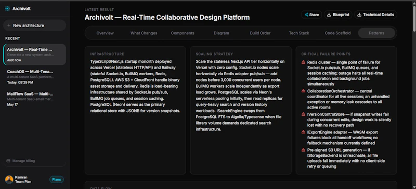Viewport: 416px width, 189px height.
Task: Click the download icon beside Blueprint
Action: (x=329, y=15)
